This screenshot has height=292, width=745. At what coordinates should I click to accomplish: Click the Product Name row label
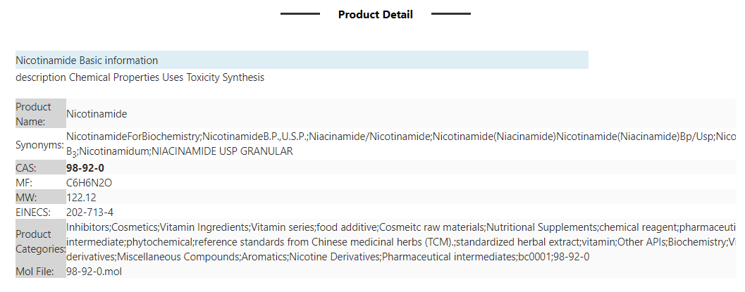(33, 114)
